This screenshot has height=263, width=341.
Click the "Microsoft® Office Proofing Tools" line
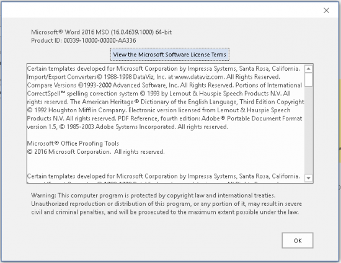[x=73, y=143]
